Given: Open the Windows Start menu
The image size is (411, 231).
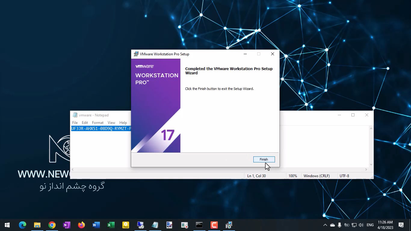Looking at the screenshot, I should [7, 225].
